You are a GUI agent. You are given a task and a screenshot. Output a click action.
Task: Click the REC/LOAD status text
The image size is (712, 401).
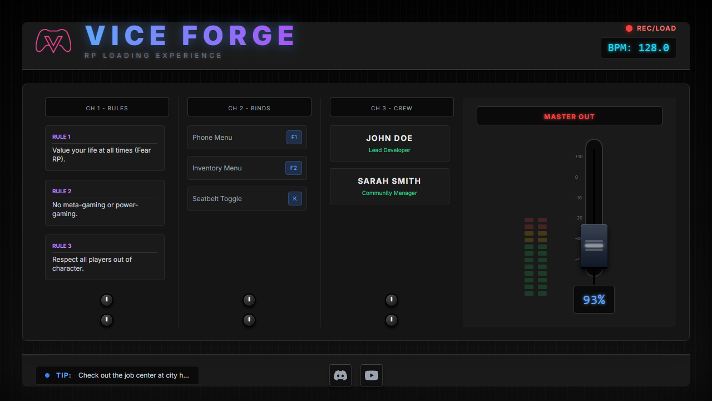(x=656, y=28)
